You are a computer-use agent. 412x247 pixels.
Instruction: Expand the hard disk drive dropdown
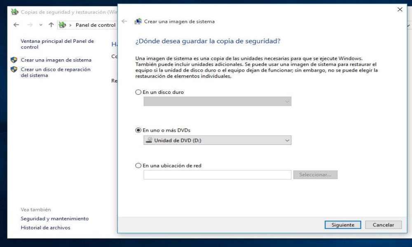217,102
